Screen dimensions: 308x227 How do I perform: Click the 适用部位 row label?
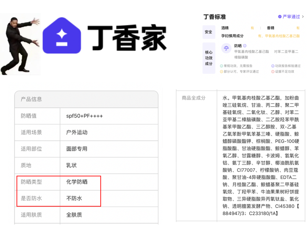pos(31,149)
